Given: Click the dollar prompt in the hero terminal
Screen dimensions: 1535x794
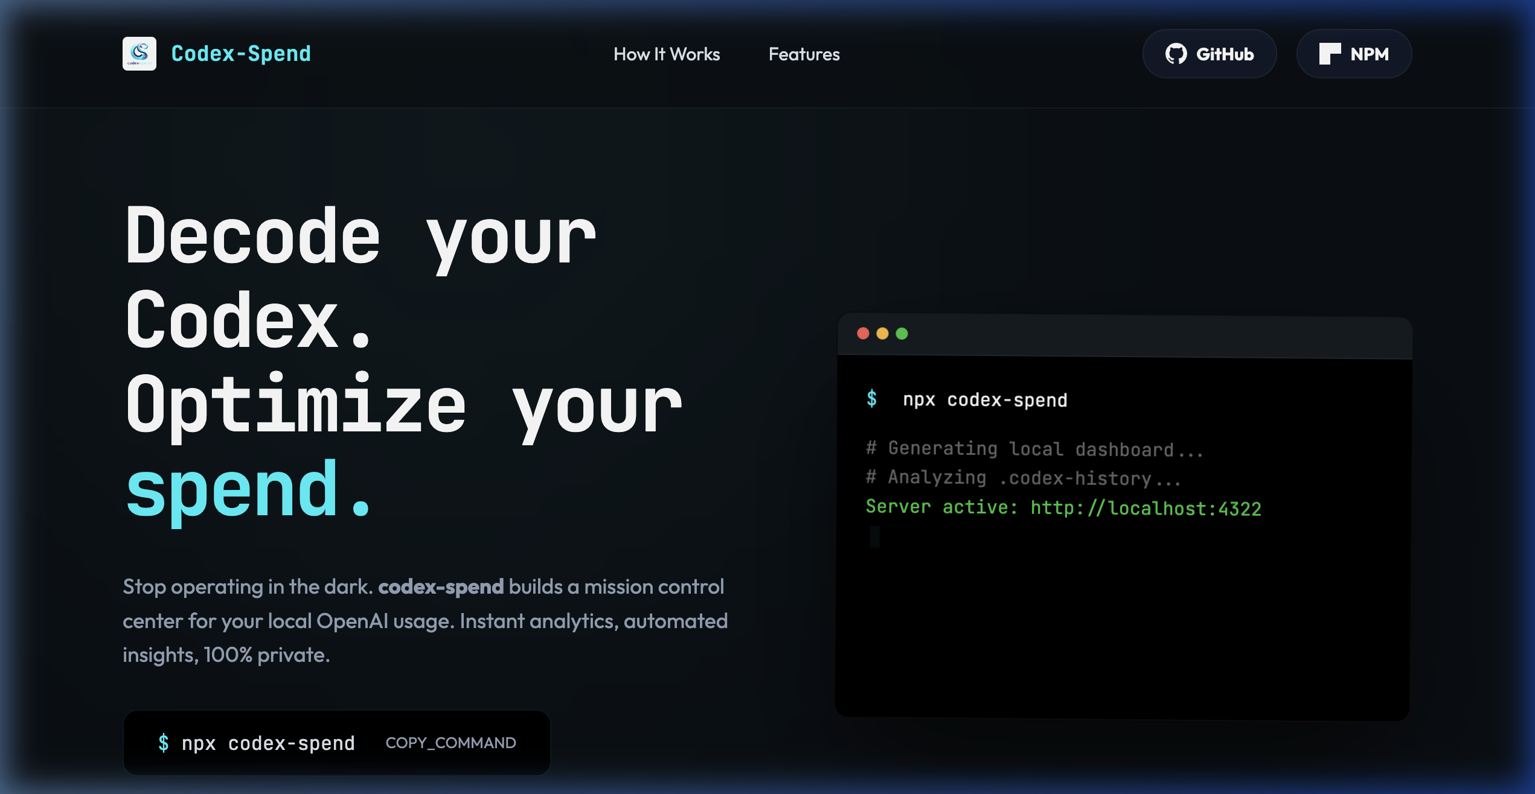Looking at the screenshot, I should click(872, 398).
